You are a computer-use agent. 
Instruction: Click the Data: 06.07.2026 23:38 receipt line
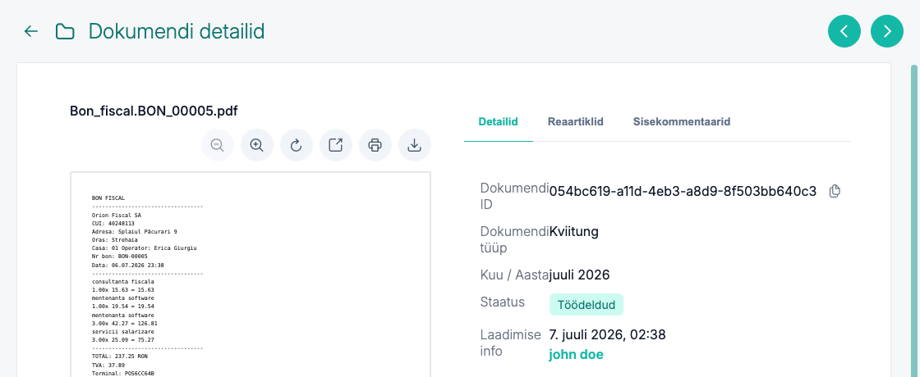(128, 266)
